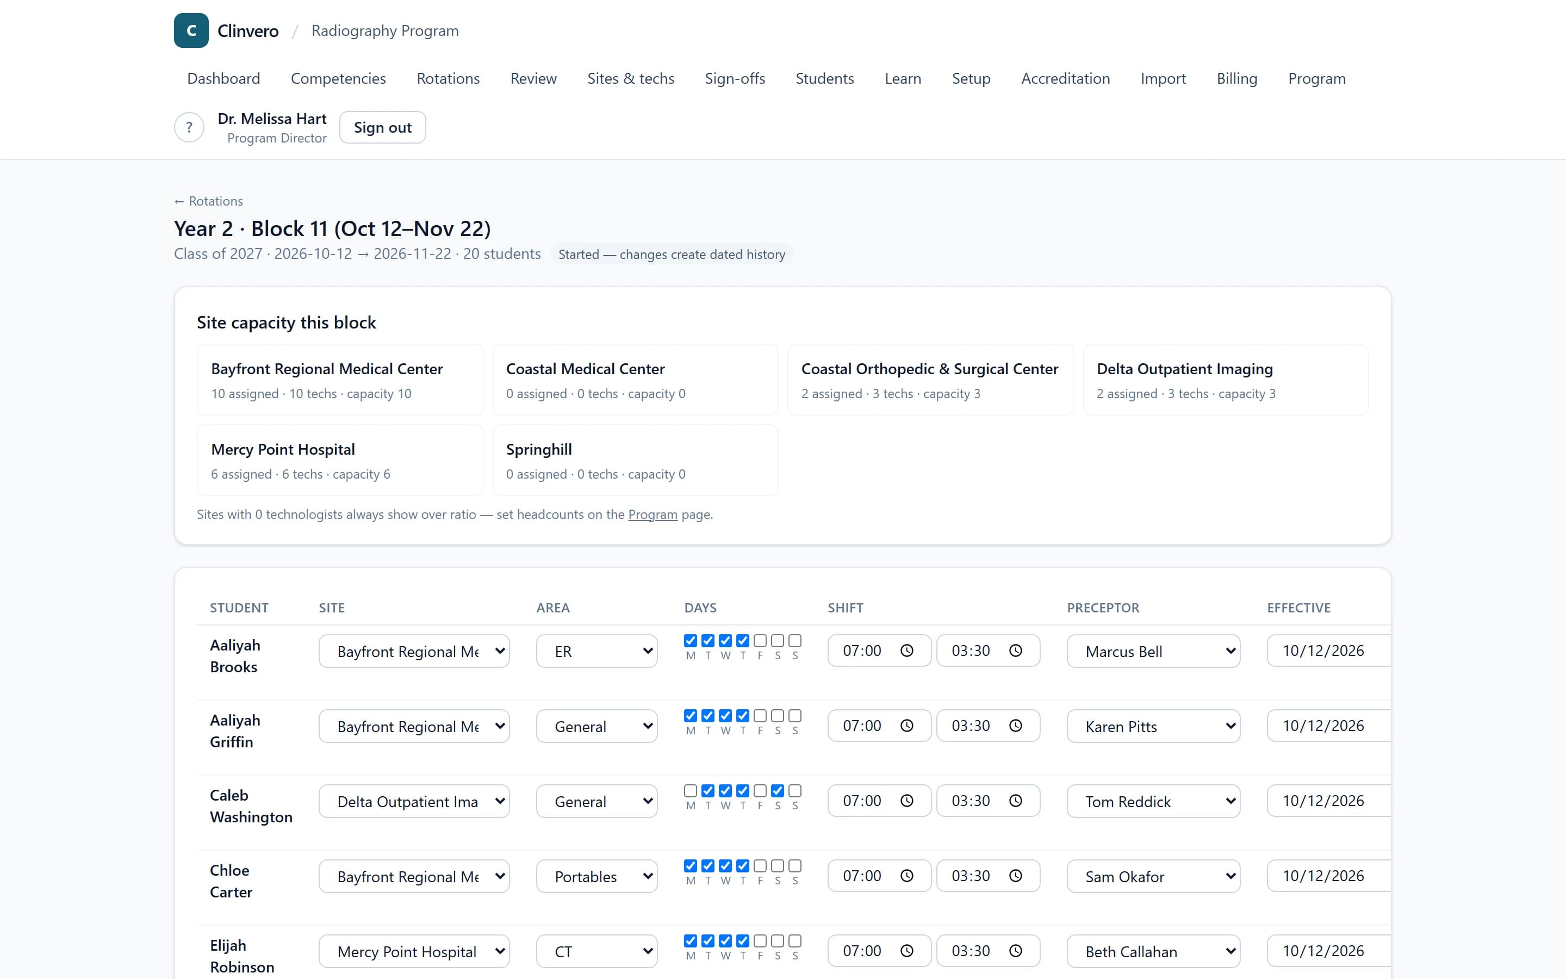Open ER area dropdown for Aaliyah Brooks
The image size is (1566, 979).
596,650
